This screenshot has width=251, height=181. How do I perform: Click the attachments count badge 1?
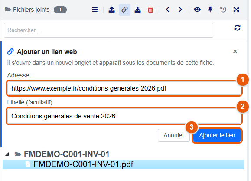(x=60, y=10)
